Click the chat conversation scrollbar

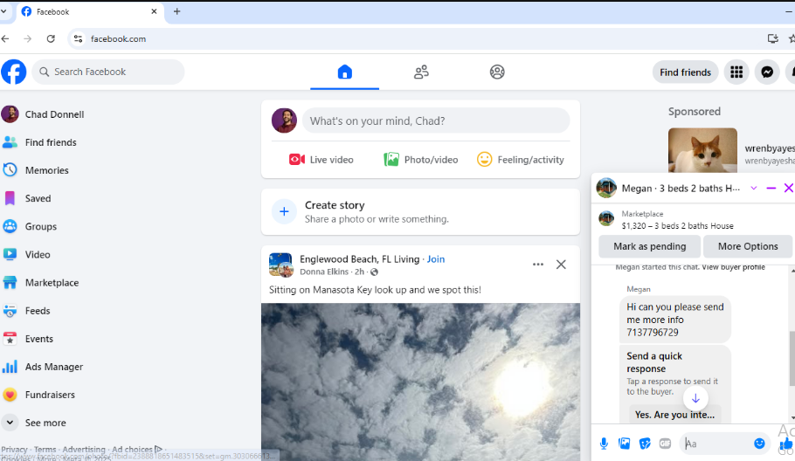pos(792,358)
